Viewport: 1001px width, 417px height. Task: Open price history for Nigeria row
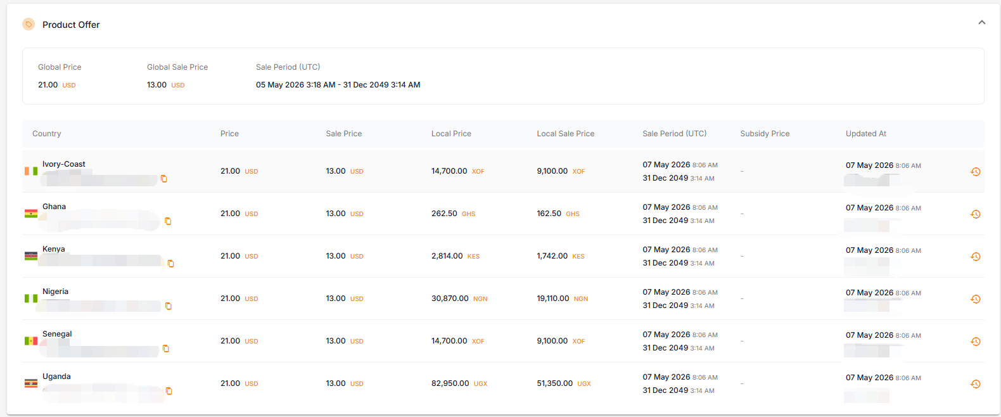point(976,299)
